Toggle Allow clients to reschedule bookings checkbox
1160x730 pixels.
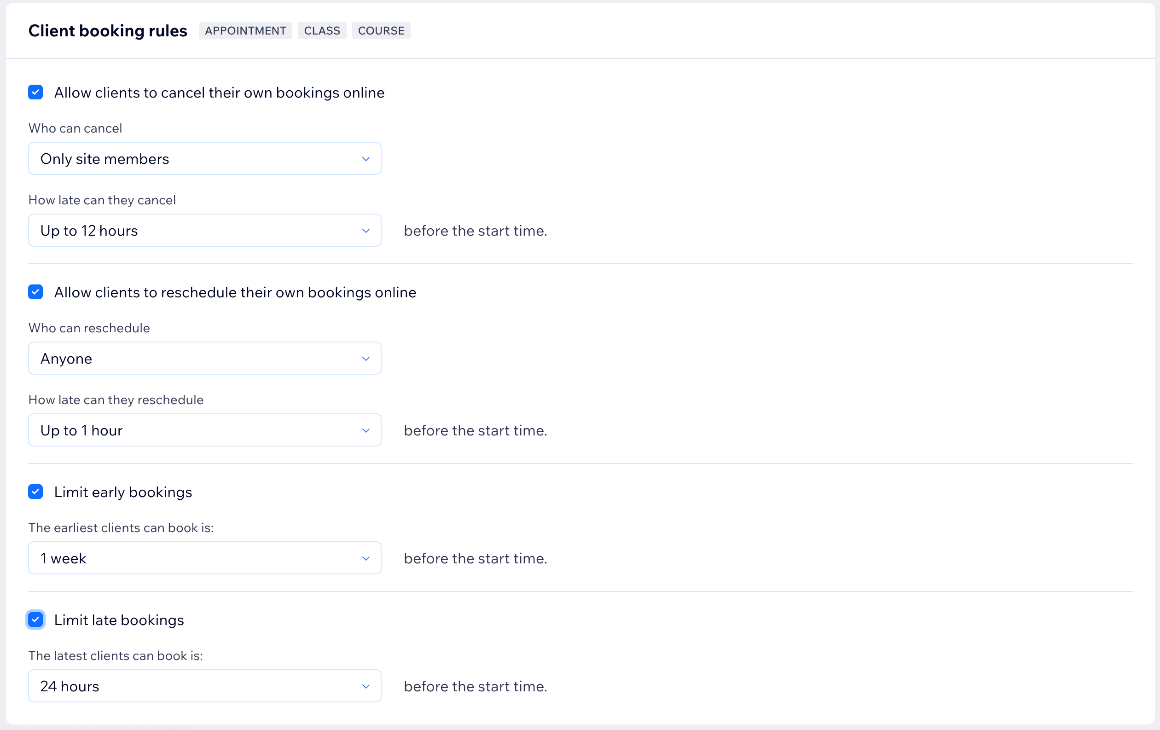(35, 292)
